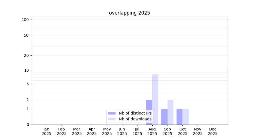The height and width of the screenshot is (140, 253).
Task: Click the downloads legend color swatch
Action: click(x=112, y=119)
